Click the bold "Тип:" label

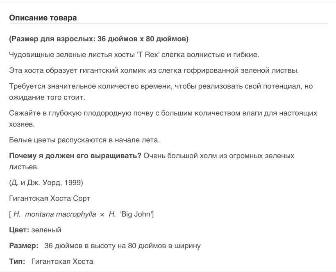pos(17,261)
